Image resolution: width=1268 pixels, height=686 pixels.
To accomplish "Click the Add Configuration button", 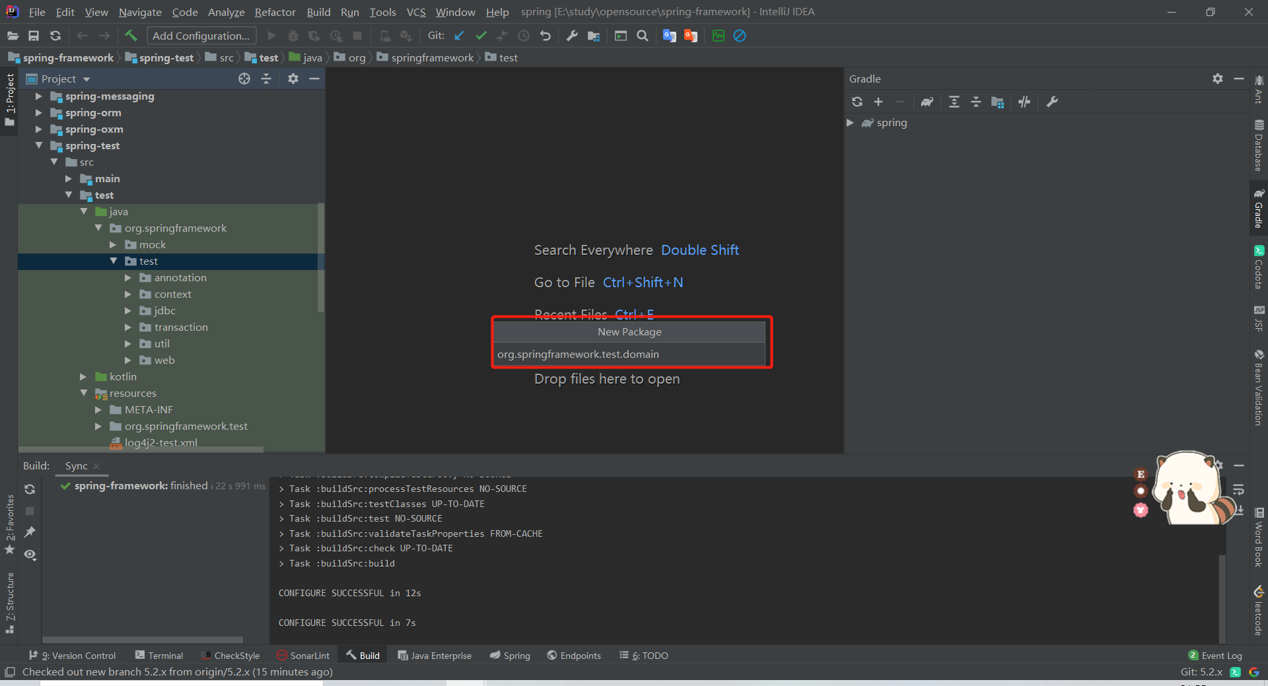I will 201,36.
